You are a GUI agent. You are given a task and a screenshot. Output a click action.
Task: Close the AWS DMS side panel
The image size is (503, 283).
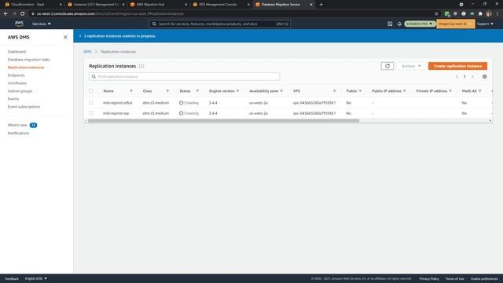(x=65, y=37)
